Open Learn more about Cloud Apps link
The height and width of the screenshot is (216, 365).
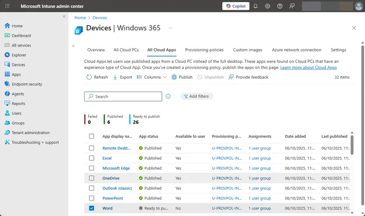coord(309,68)
